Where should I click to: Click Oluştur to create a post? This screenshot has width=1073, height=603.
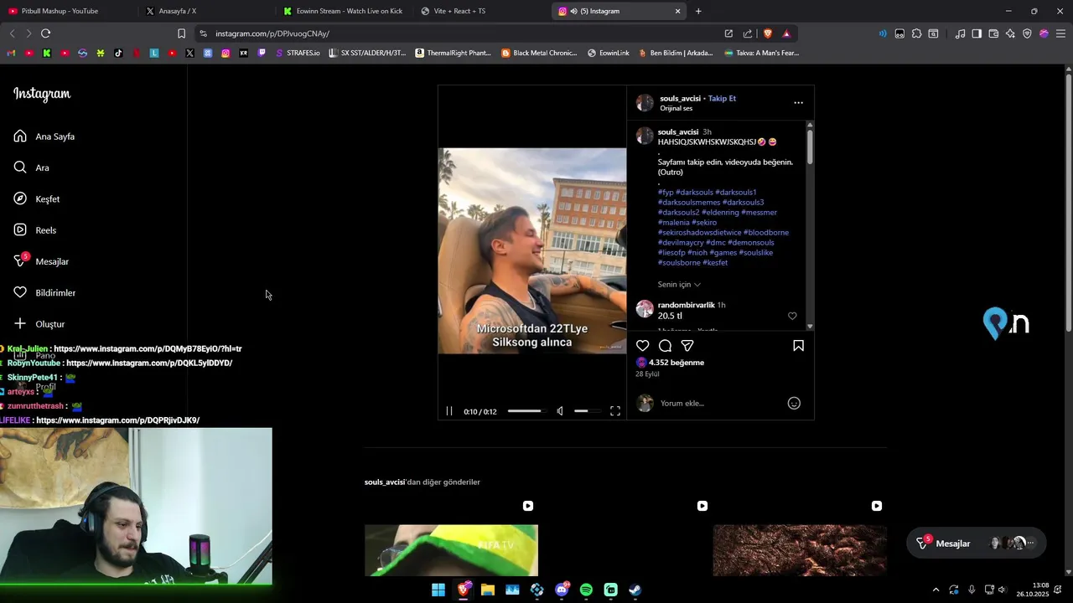39,324
